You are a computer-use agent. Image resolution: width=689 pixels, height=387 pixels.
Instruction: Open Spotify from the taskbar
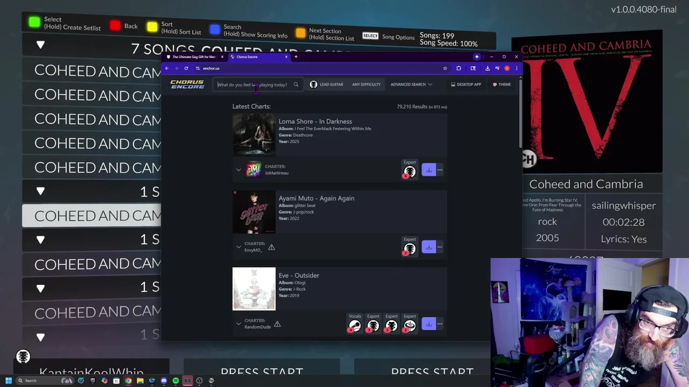coord(175,381)
